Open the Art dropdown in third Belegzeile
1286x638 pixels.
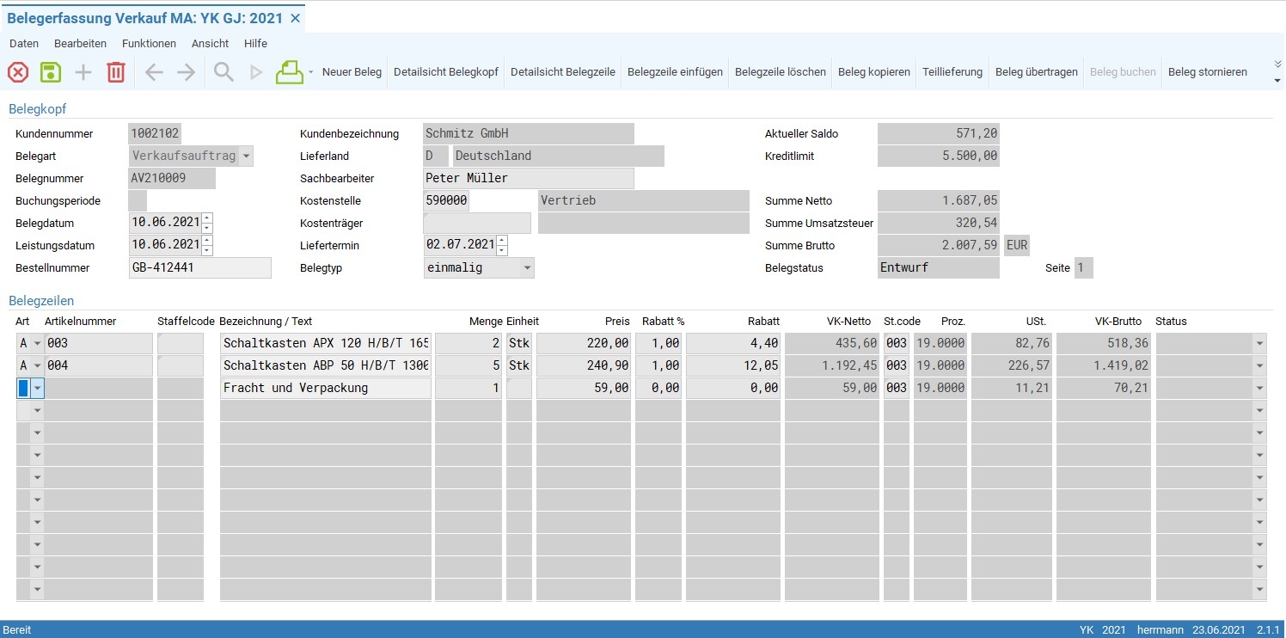pos(37,389)
